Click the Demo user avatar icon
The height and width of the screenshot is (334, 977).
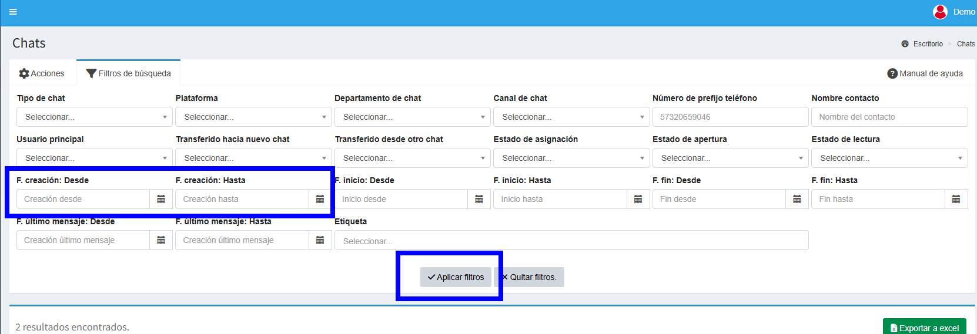(940, 12)
